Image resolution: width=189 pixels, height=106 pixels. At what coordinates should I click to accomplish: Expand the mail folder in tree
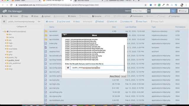(6, 46)
